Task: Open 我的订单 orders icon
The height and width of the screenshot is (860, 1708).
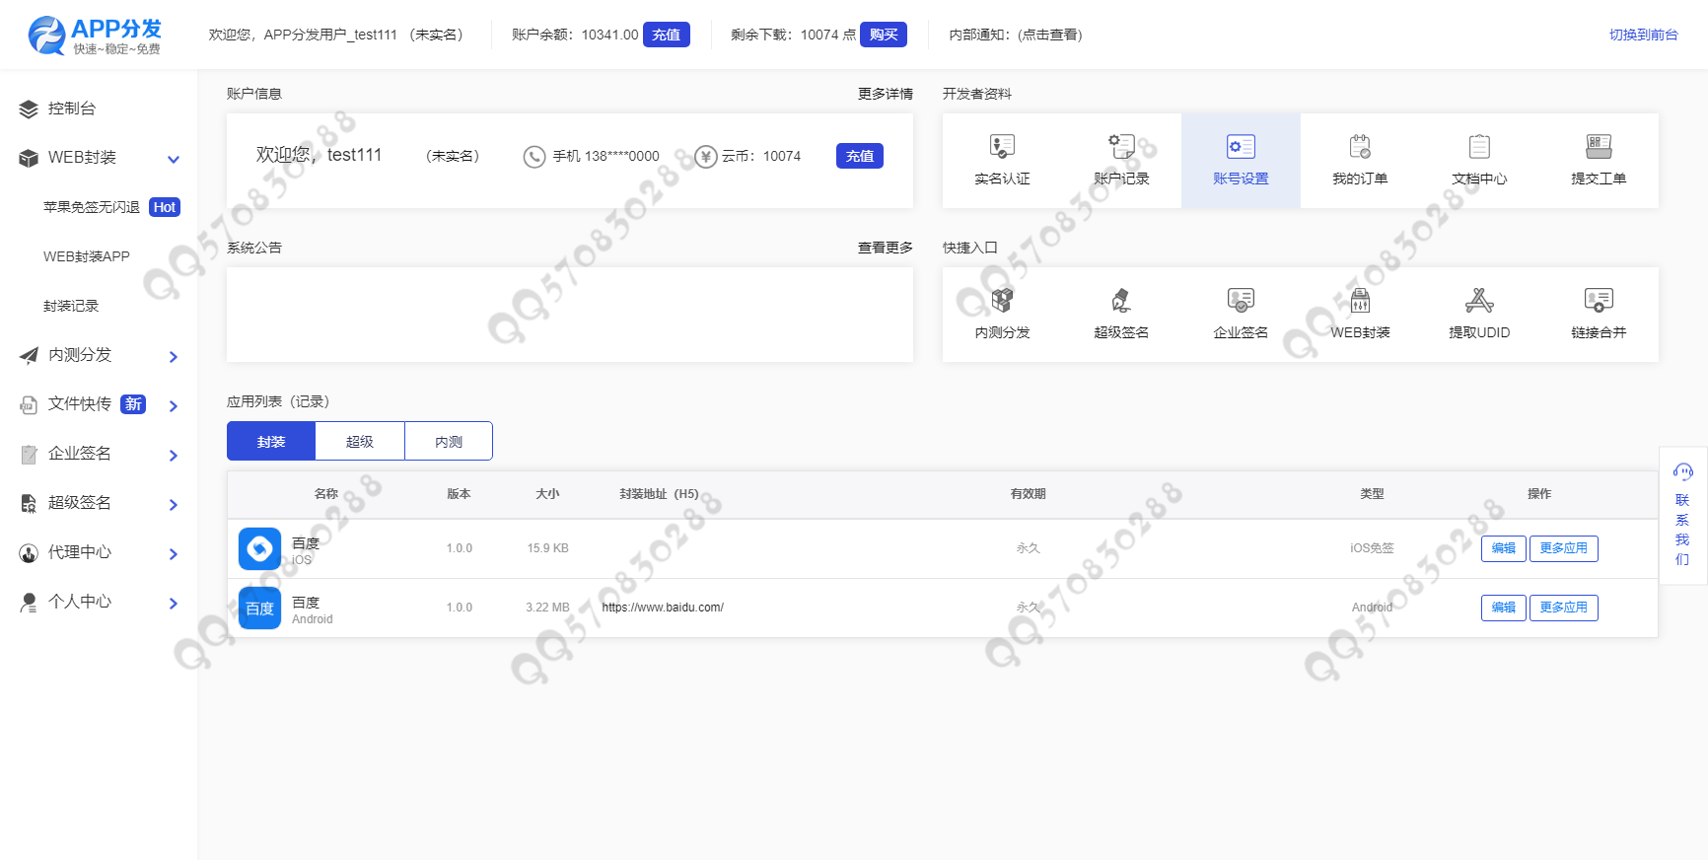Action: [1360, 148]
